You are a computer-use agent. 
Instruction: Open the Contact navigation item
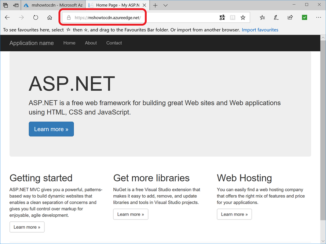click(x=114, y=43)
